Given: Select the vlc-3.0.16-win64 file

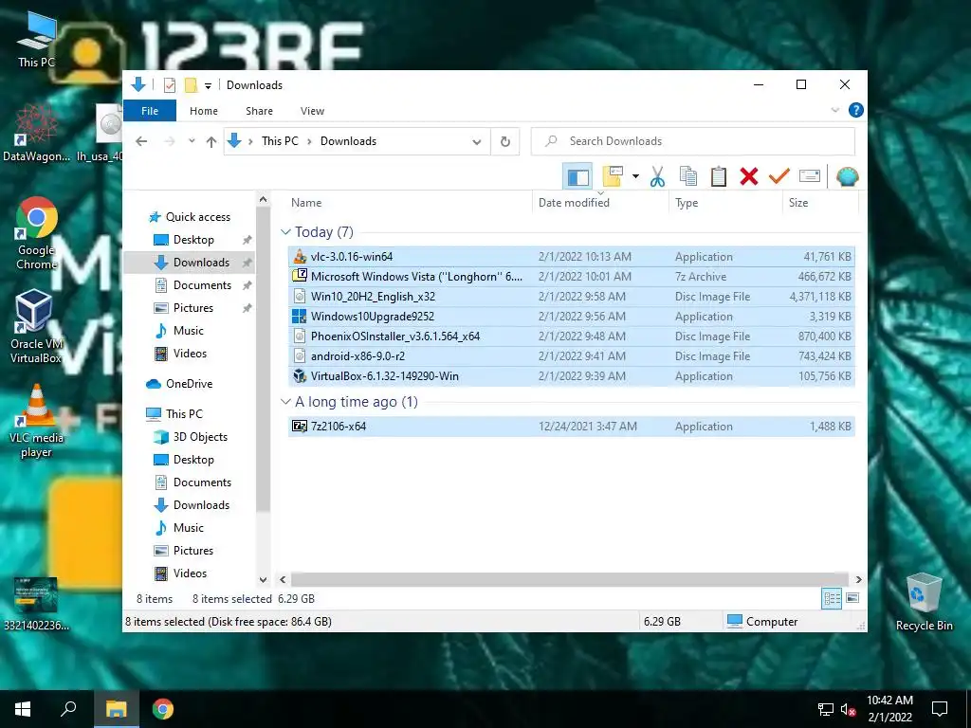Looking at the screenshot, I should click(571, 256).
